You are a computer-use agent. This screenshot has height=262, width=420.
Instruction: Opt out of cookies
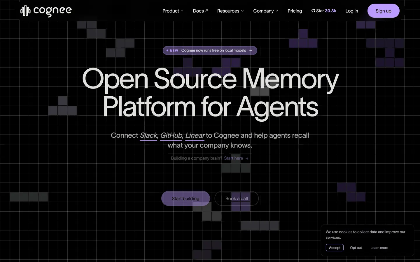pos(356,248)
